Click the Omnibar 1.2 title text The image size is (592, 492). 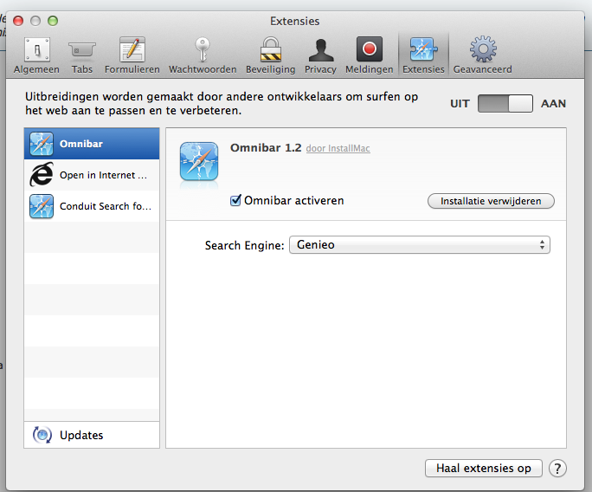(x=266, y=148)
